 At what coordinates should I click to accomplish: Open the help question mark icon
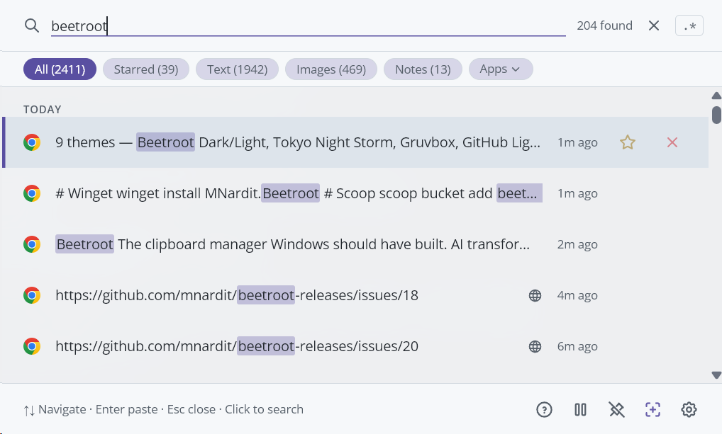pos(544,409)
